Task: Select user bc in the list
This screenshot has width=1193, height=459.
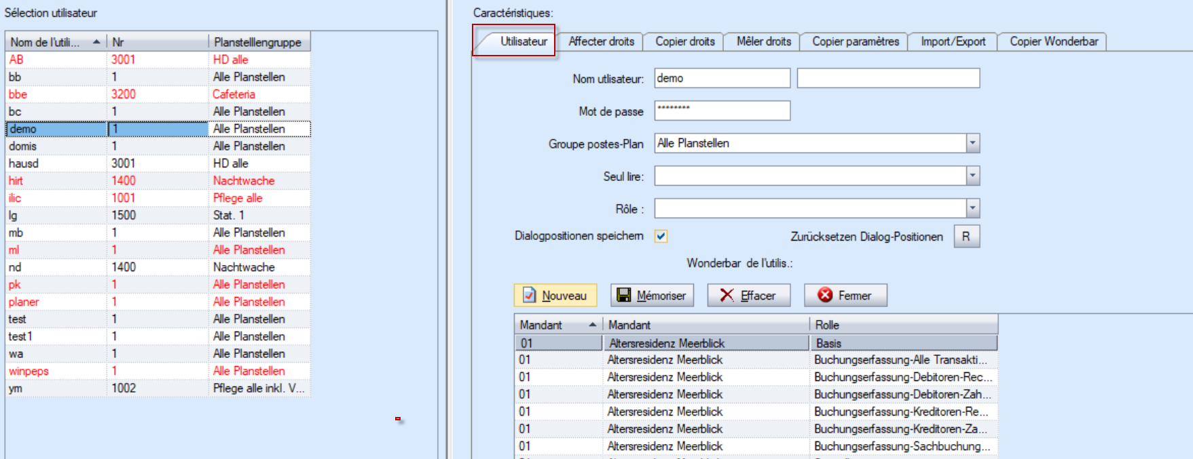Action: [x=158, y=112]
